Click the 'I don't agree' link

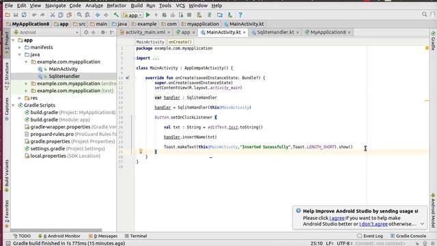[373, 224]
